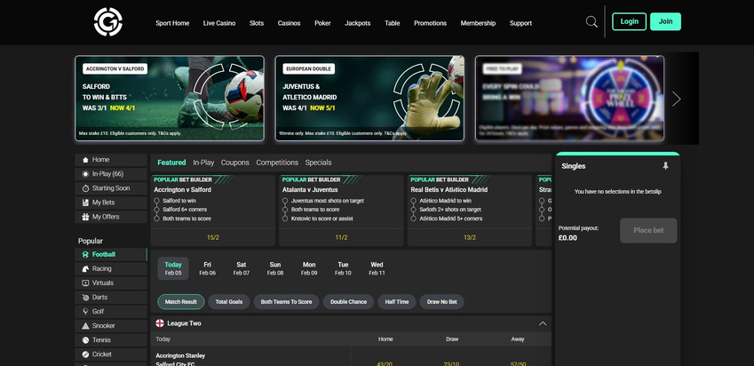Pin the betslip with pin icon
Image resolution: width=754 pixels, height=366 pixels.
coord(665,166)
